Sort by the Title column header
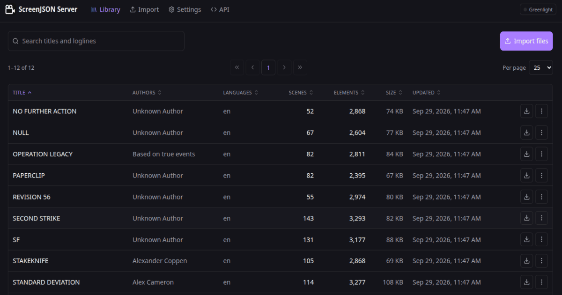562x295 pixels. [x=22, y=93]
